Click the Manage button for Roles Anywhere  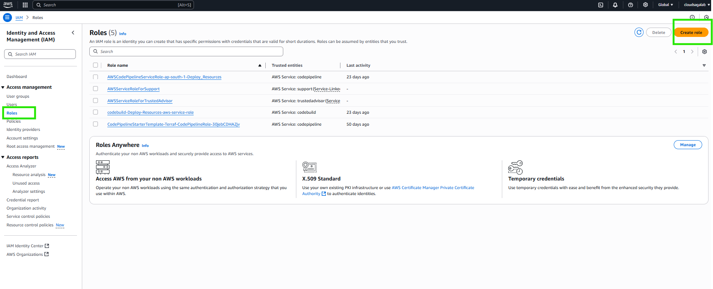688,145
